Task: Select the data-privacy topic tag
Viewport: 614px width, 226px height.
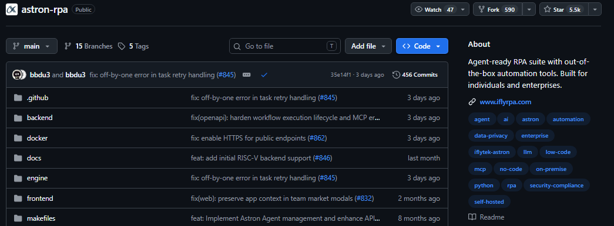Action: point(491,136)
